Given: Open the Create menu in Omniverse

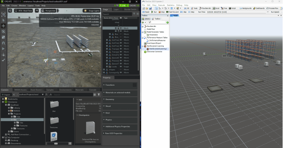Looking at the screenshot, I should pyautogui.click(x=14, y=6).
